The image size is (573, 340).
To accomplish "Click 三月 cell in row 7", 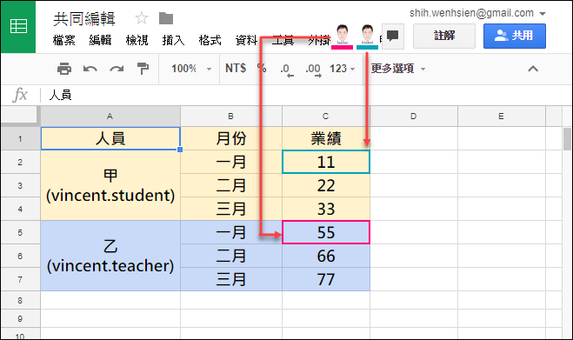I will [x=231, y=279].
